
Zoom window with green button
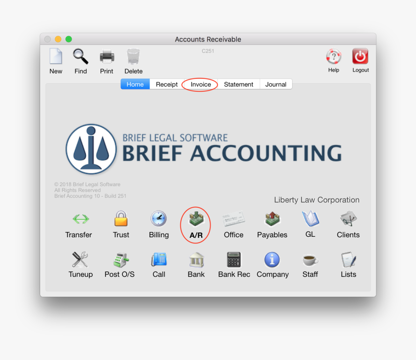click(x=69, y=39)
